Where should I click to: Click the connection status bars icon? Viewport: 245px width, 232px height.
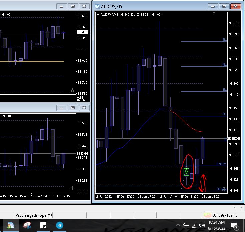point(207,215)
